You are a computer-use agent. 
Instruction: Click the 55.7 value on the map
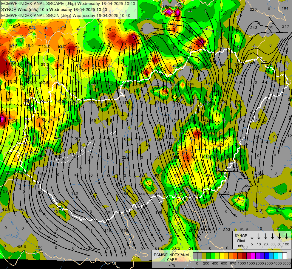pyautogui.click(x=23, y=210)
